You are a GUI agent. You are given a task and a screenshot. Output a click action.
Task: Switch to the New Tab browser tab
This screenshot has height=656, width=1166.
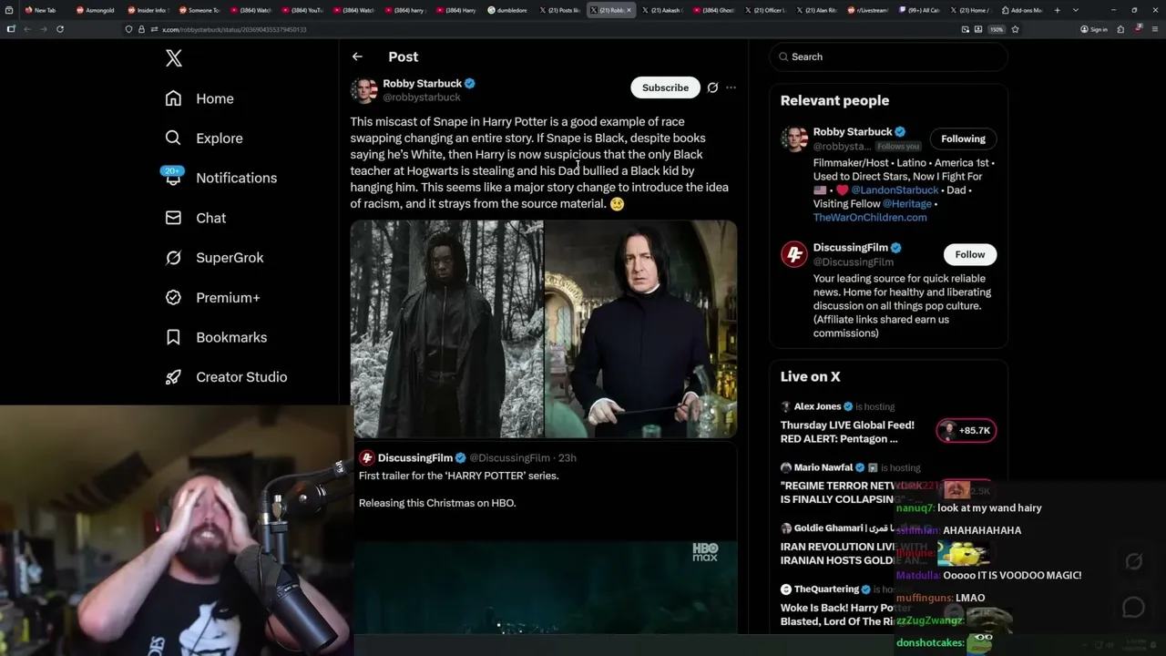[x=40, y=10]
